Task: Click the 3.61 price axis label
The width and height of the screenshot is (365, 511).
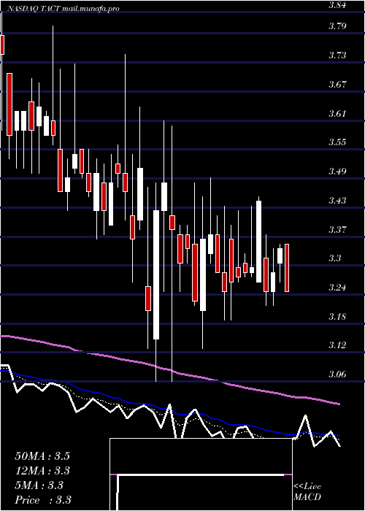Action: pos(337,113)
